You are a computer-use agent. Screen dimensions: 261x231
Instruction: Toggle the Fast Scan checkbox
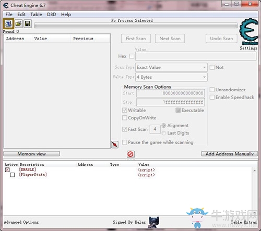tap(124, 129)
